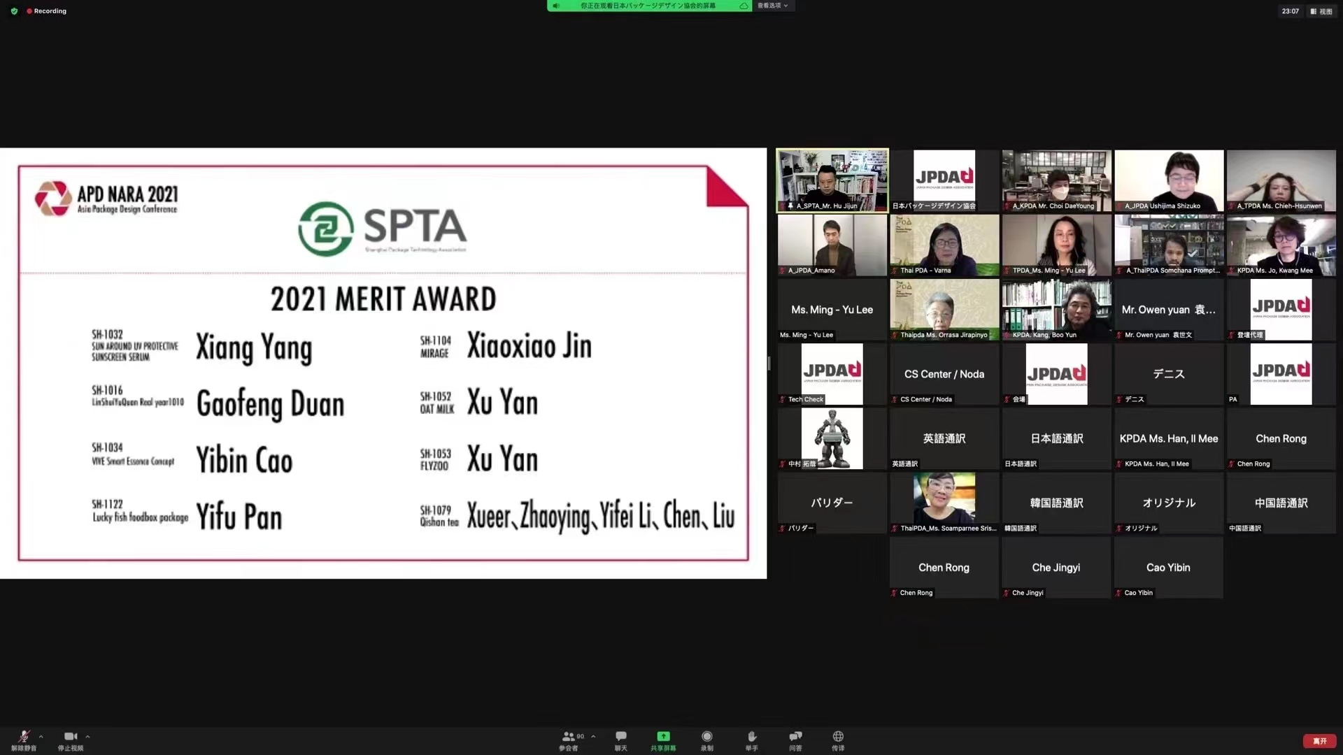Select the 中村 robot avatar tile
Viewport: 1343px width, 755px height.
click(x=832, y=438)
